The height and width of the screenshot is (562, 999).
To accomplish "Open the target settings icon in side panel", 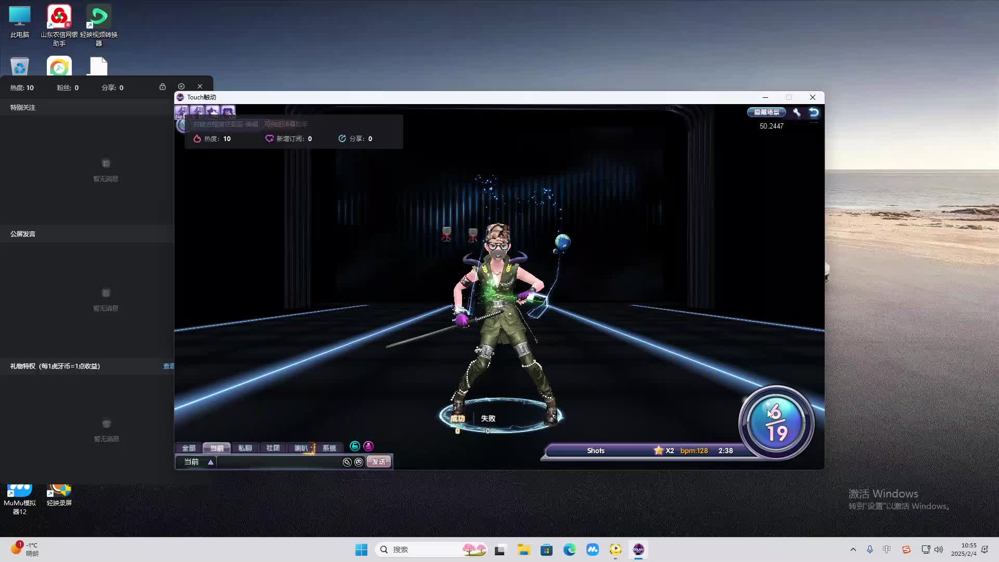I will coord(181,87).
